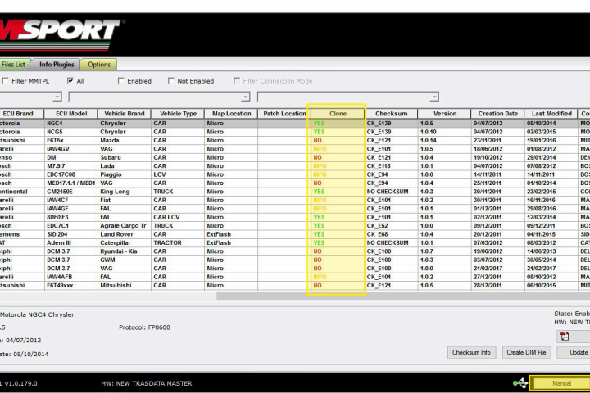Image resolution: width=590 pixels, height=393 pixels.
Task: Sort by the Vehicle Type column header
Action: (178, 114)
